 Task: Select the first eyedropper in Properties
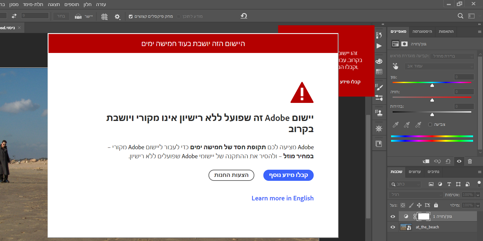tap(396, 125)
